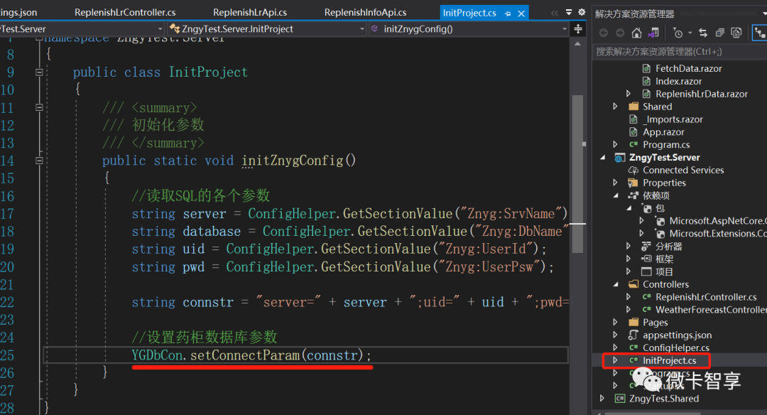767x415 pixels.
Task: Pin the InitProject.cs tab
Action: pos(508,14)
